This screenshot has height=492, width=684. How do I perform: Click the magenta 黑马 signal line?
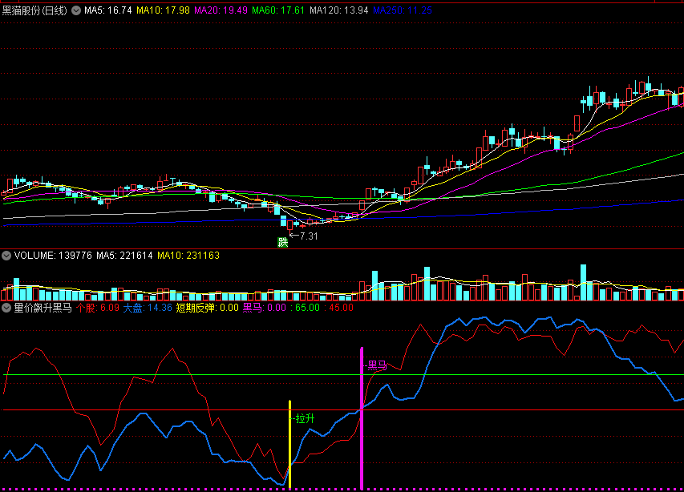[x=362, y=418]
